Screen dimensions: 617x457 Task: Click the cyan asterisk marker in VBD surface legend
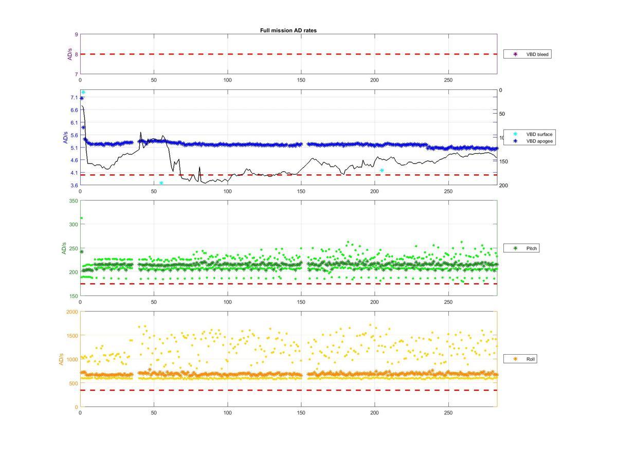(x=515, y=135)
